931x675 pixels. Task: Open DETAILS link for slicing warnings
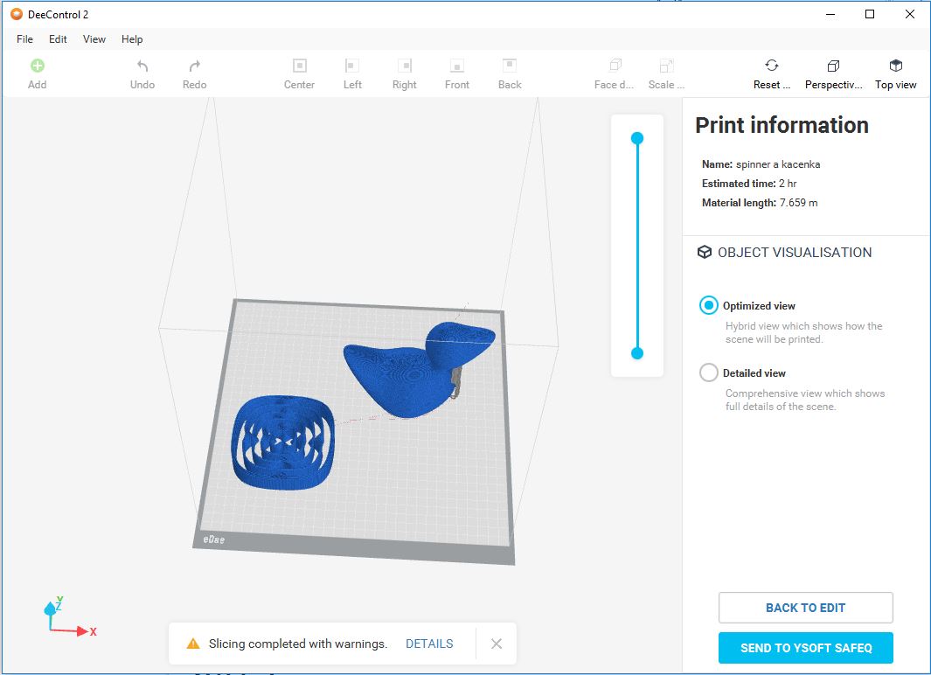point(429,644)
